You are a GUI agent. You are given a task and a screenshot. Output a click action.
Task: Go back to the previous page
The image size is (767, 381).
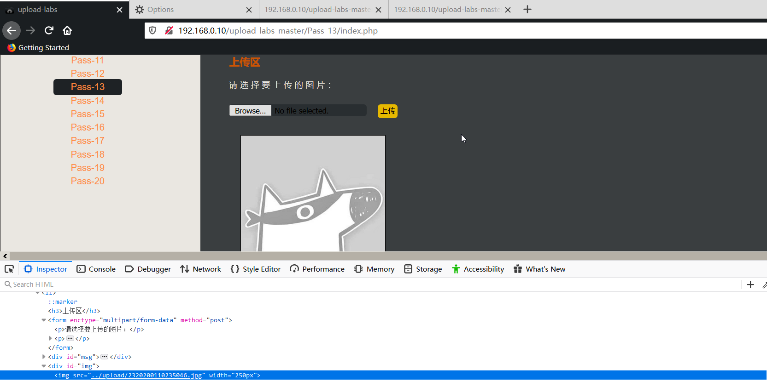coord(12,31)
